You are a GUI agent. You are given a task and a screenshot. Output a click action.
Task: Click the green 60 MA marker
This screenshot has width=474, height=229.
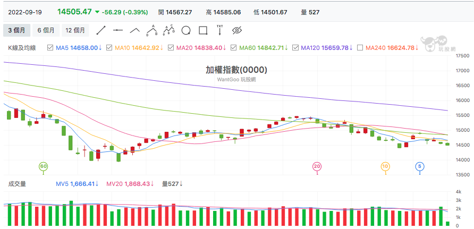[x=43, y=166]
